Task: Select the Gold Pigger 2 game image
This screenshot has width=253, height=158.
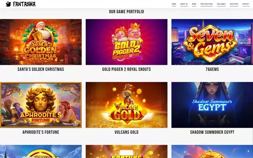Action: click(x=126, y=42)
